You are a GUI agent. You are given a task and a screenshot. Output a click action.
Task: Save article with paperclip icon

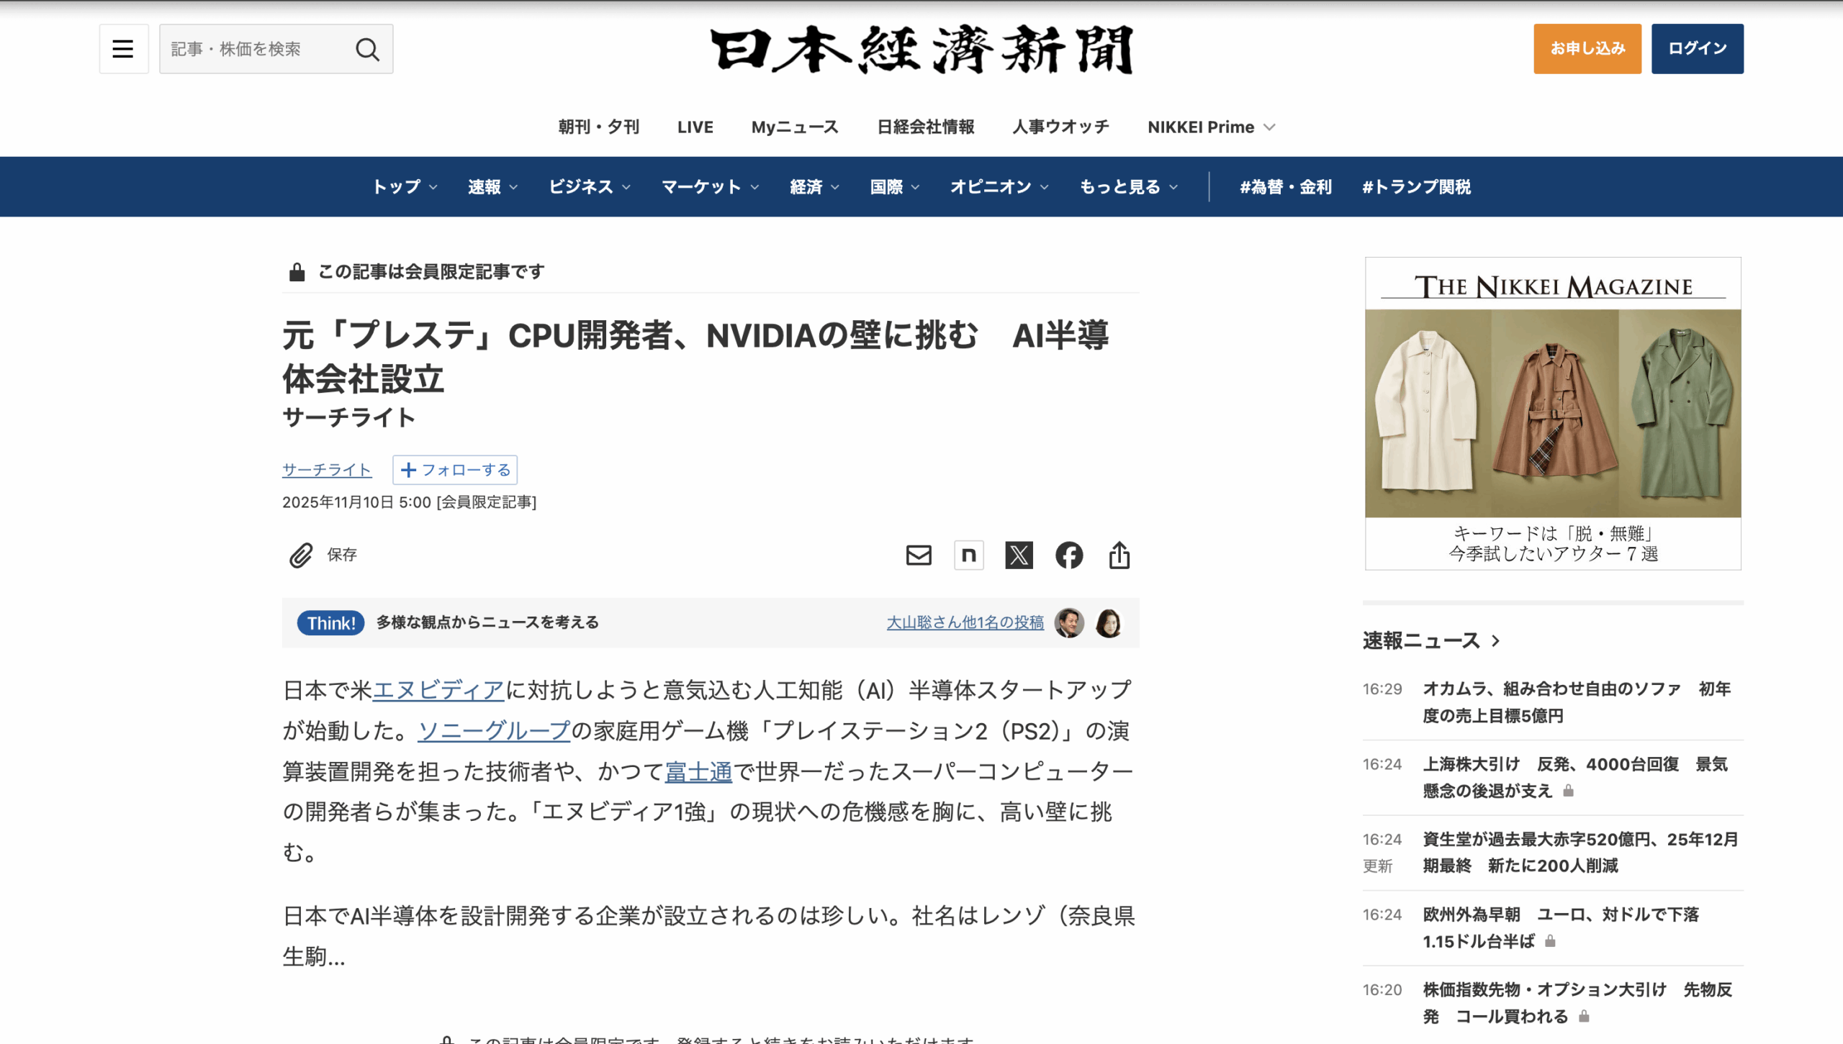click(x=301, y=555)
